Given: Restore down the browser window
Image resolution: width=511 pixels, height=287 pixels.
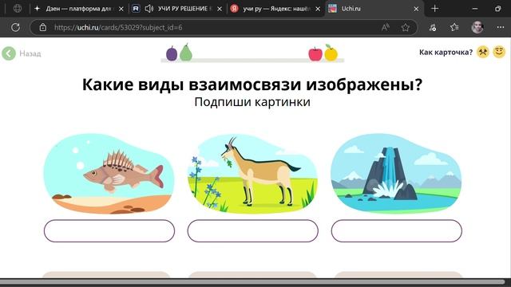Looking at the screenshot, I should click(x=497, y=9).
